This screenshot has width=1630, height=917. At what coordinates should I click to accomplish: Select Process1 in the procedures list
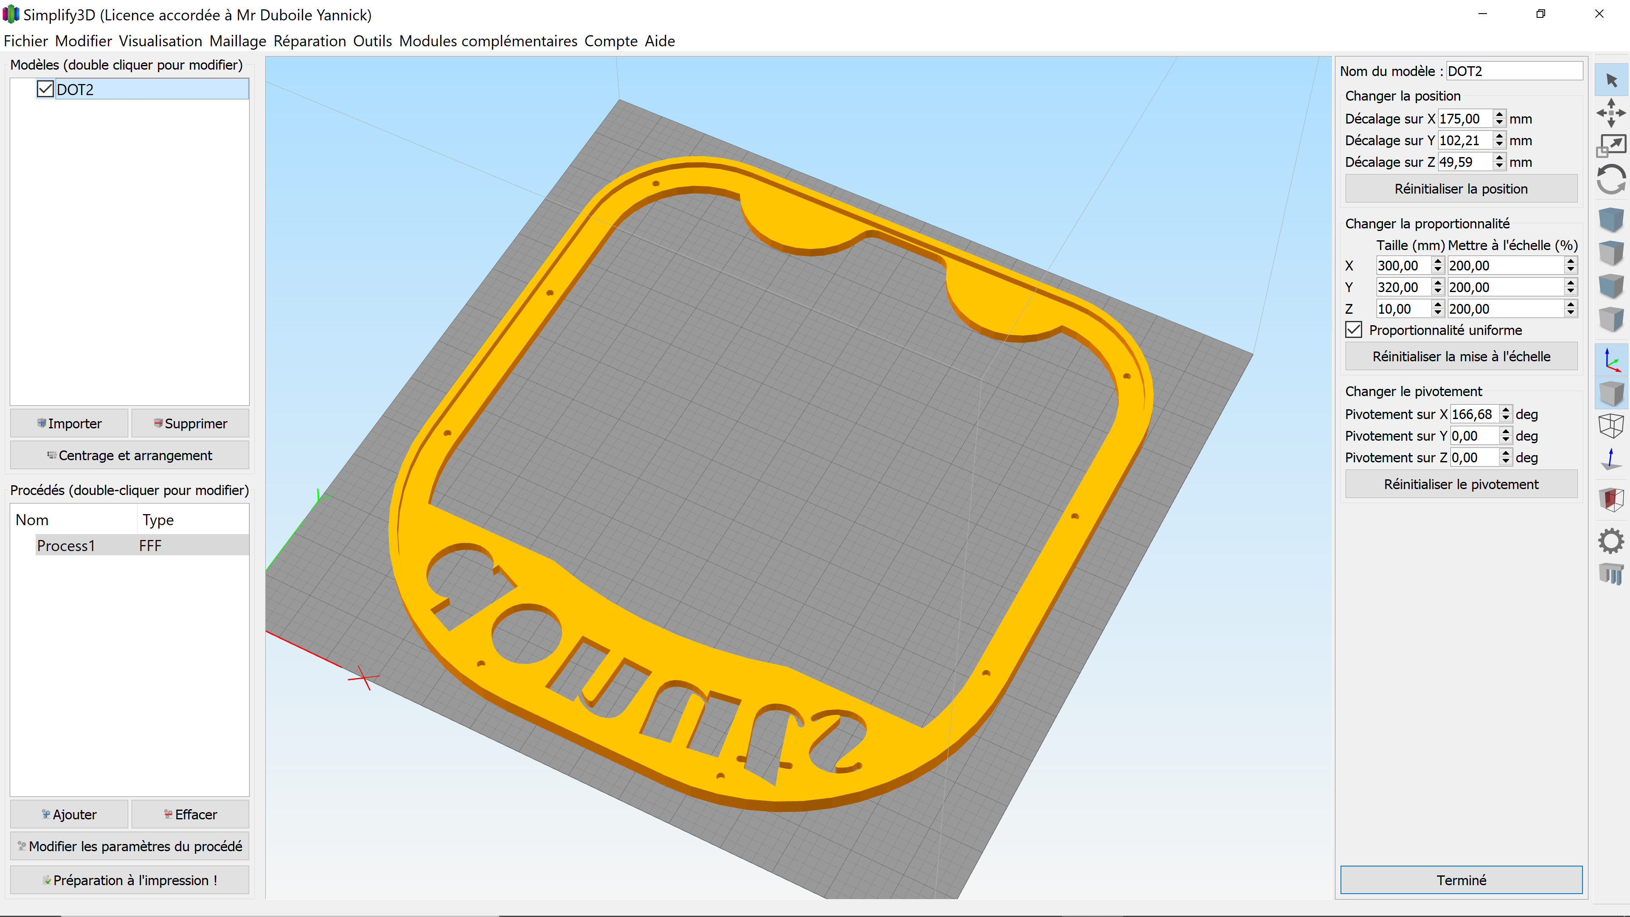(x=66, y=545)
